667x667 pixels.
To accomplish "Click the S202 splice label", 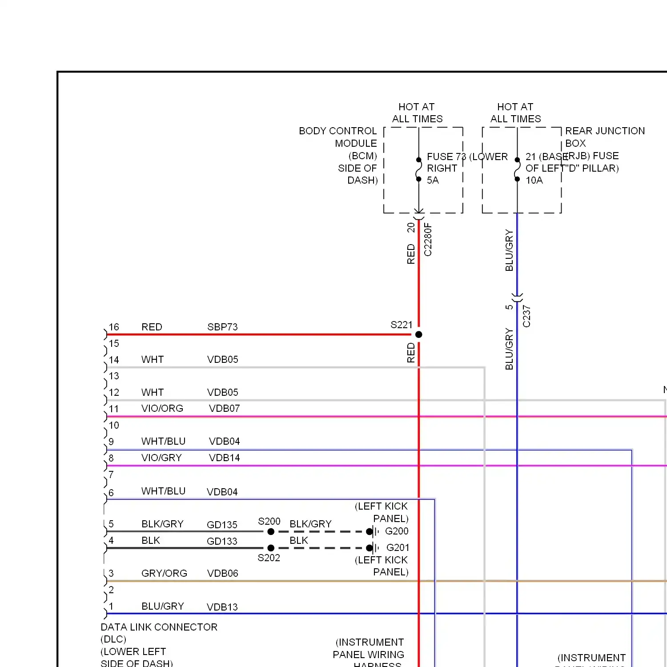I will (269, 558).
